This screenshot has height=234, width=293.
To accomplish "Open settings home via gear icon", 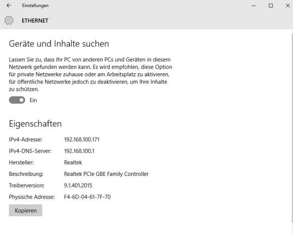I will [x=9, y=20].
